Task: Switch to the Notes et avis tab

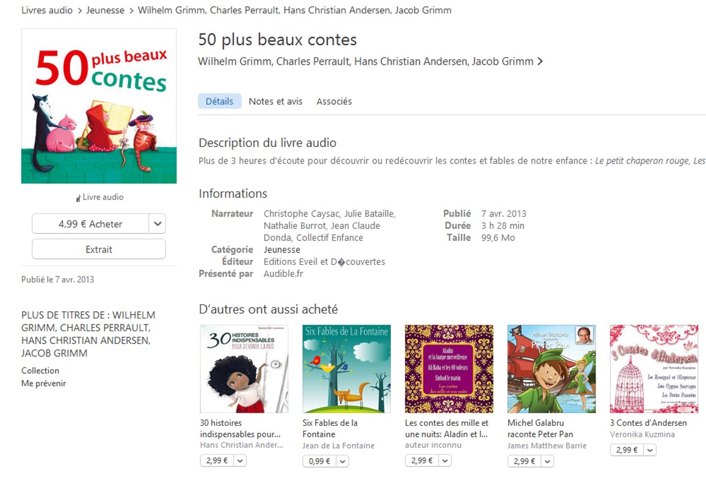Action: [x=275, y=101]
